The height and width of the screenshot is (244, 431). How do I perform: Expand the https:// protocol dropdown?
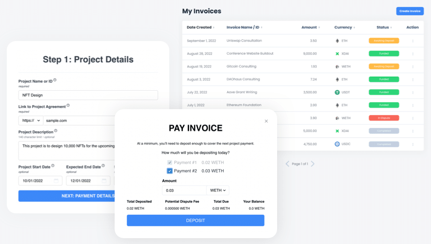[x=31, y=121]
